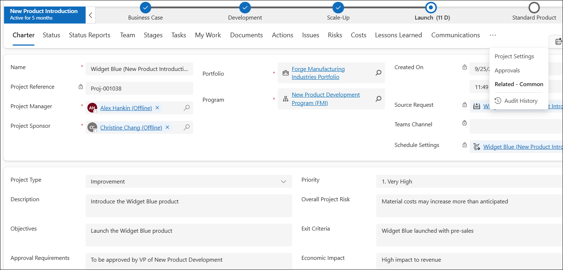Click the Project Sponsor search magnifier icon

point(187,127)
